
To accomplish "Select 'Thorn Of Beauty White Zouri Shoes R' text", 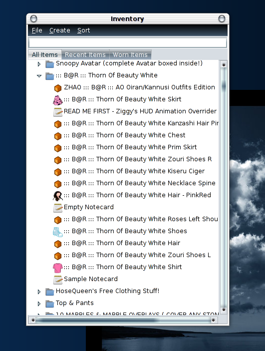I will coord(138,159).
